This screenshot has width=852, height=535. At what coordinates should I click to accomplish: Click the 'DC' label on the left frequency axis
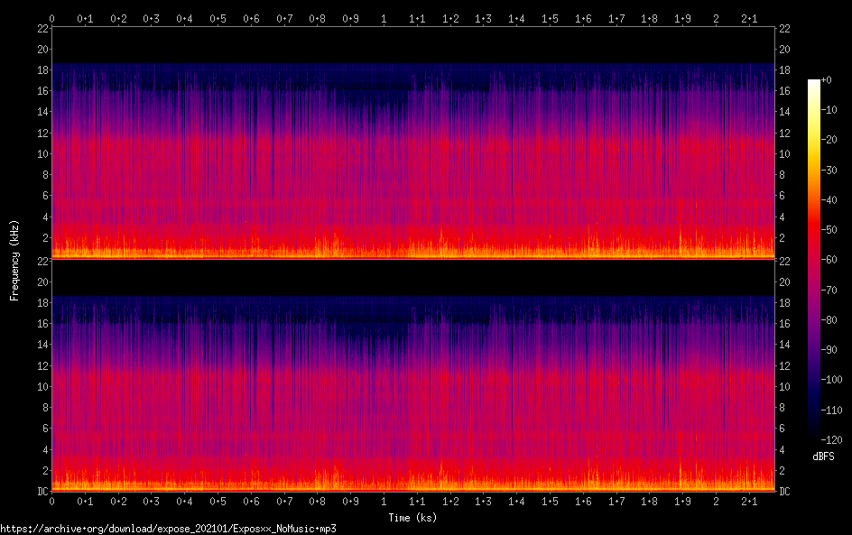coord(42,492)
